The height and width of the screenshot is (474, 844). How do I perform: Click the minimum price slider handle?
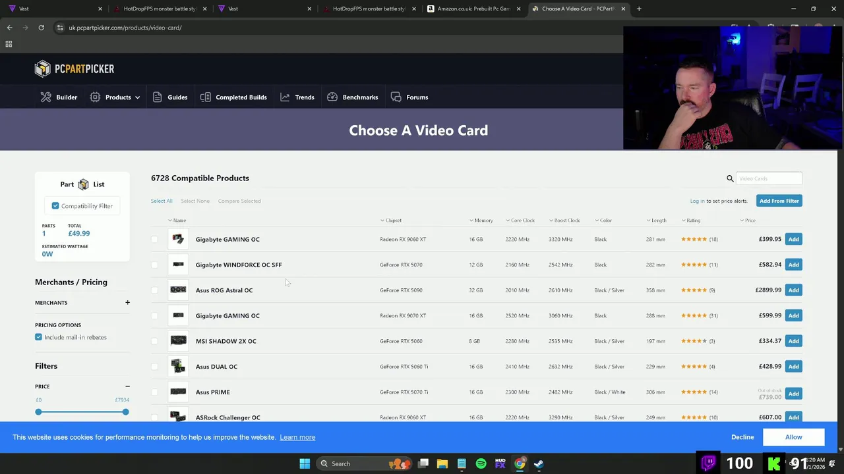(38, 411)
